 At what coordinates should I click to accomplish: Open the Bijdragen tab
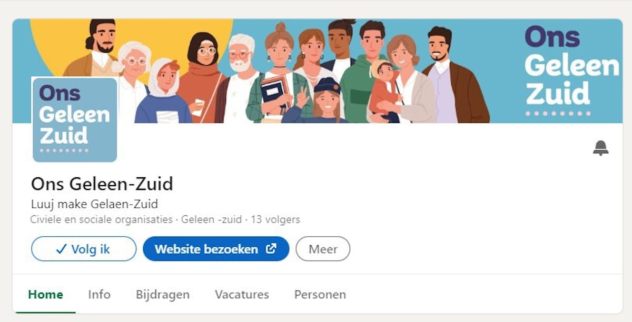pos(163,295)
